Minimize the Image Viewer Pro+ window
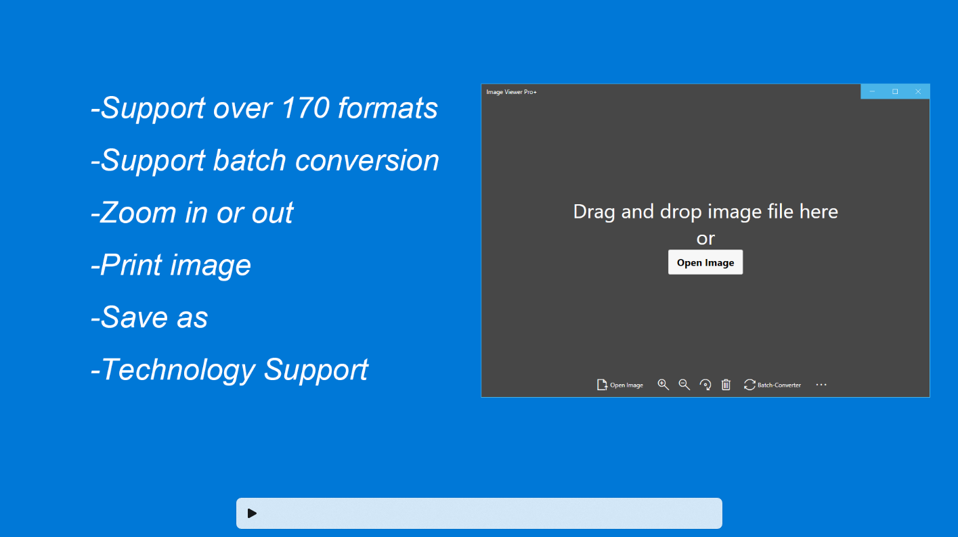Image resolution: width=958 pixels, height=537 pixels. 872,91
